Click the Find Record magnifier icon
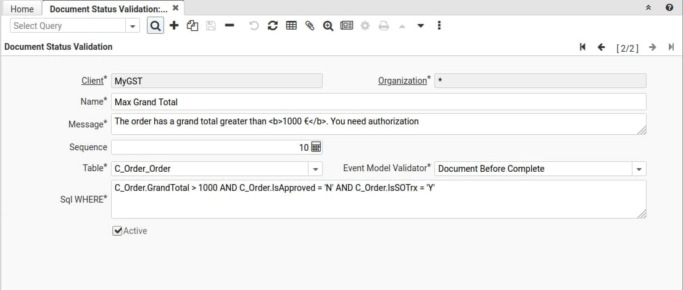 pos(155,26)
